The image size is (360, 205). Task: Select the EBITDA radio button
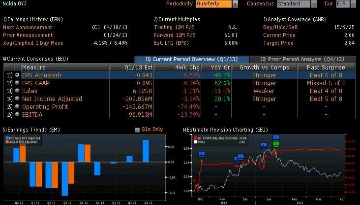[17, 114]
